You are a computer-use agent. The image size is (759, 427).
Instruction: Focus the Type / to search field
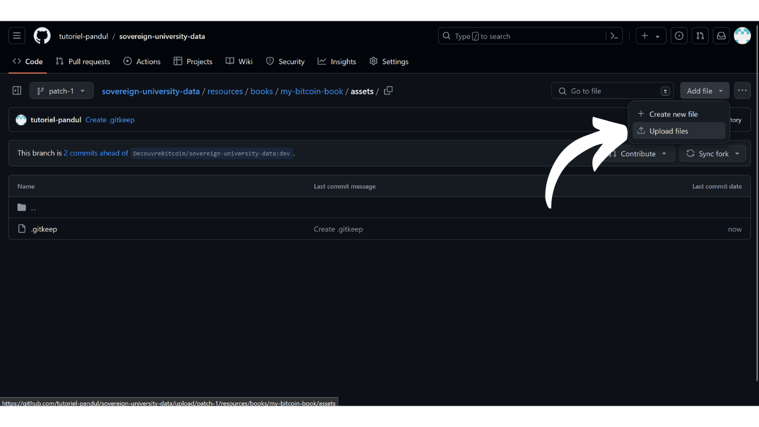[531, 36]
